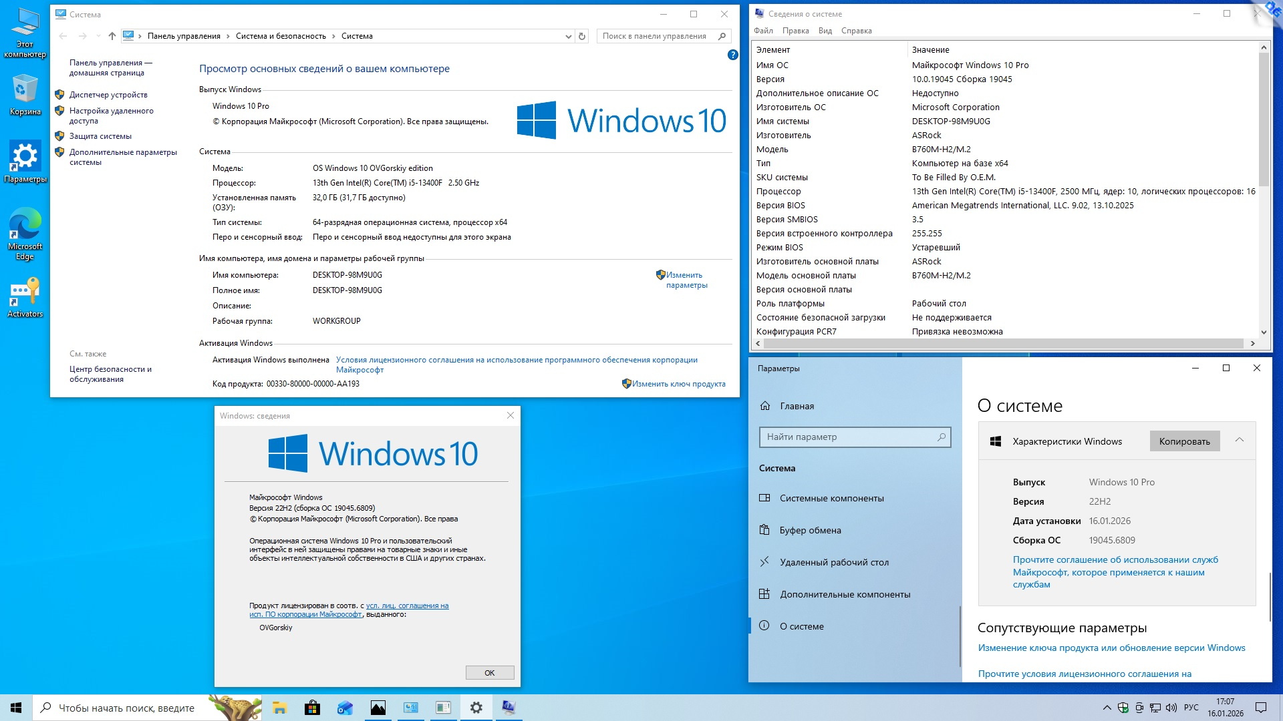The width and height of the screenshot is (1283, 721).
Task: Open File Explorer from taskbar
Action: pyautogui.click(x=279, y=708)
